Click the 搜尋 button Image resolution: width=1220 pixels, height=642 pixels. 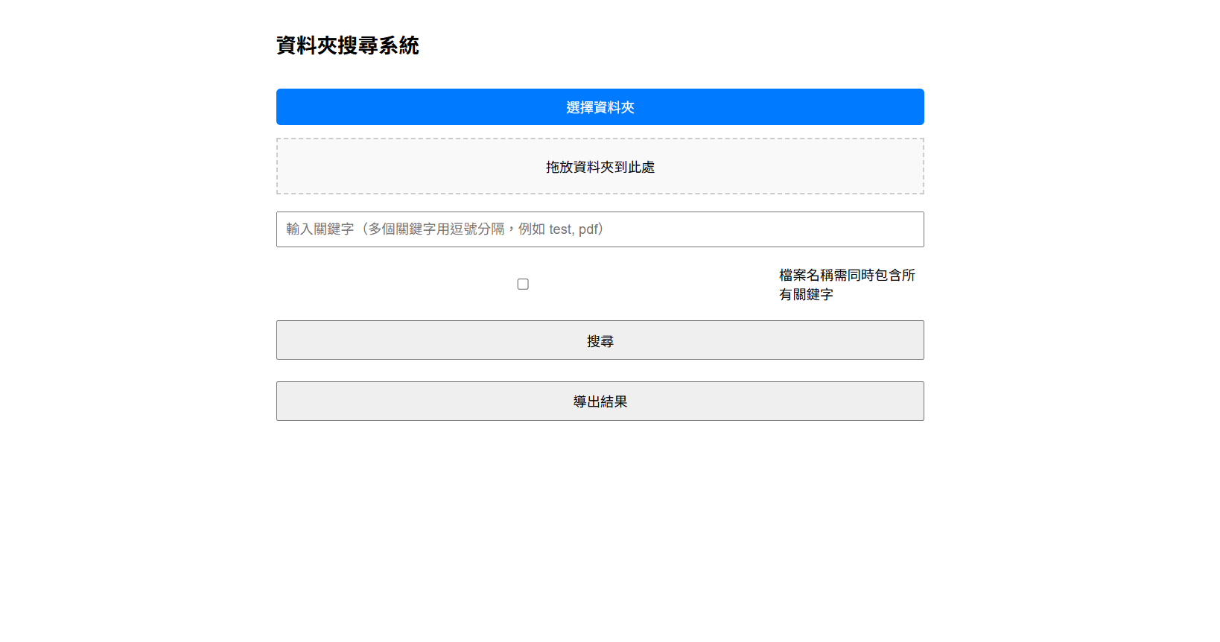(x=600, y=340)
